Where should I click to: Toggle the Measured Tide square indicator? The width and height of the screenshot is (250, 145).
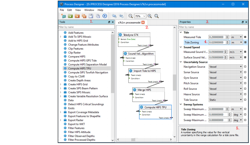point(245,37)
